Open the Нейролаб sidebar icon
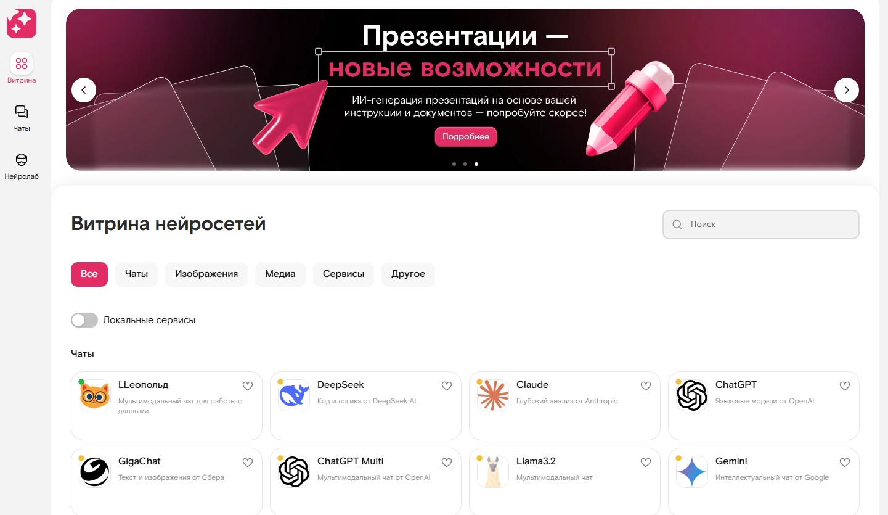Viewport: 888px width, 515px height. [22, 160]
